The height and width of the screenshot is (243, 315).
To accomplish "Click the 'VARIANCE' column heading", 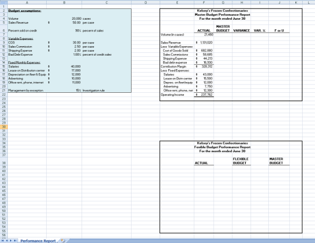I will pos(241,30).
